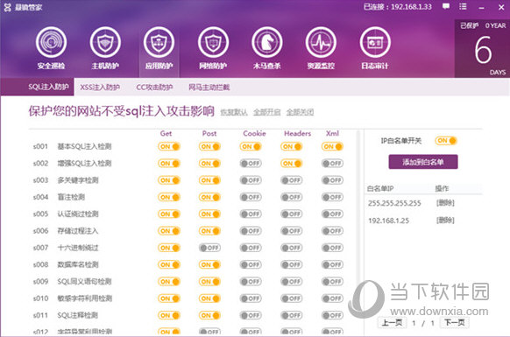The width and height of the screenshot is (510, 337).
Task: Disable s004 Post switch
Action: 209,197
